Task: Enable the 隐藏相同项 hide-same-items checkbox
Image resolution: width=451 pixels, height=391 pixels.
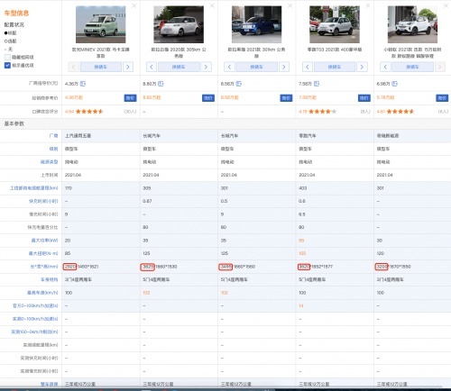Action: tap(7, 57)
